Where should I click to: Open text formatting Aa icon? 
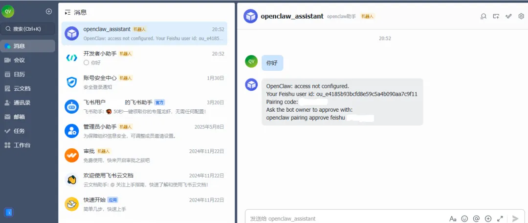tap(453, 219)
